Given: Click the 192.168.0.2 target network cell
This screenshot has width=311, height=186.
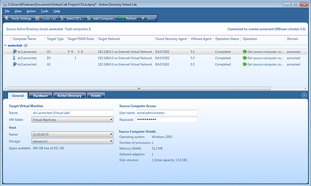Looking at the screenshot, I should [x=125, y=58].
